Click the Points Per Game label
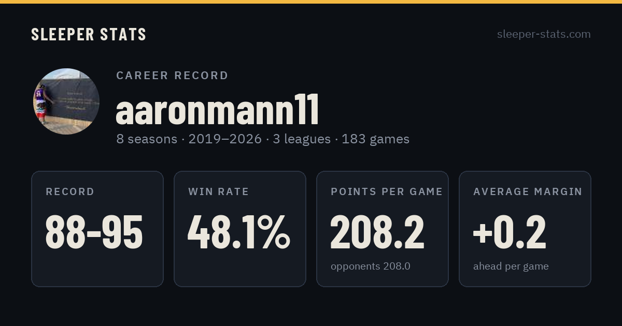This screenshot has width=622, height=326. tap(387, 191)
